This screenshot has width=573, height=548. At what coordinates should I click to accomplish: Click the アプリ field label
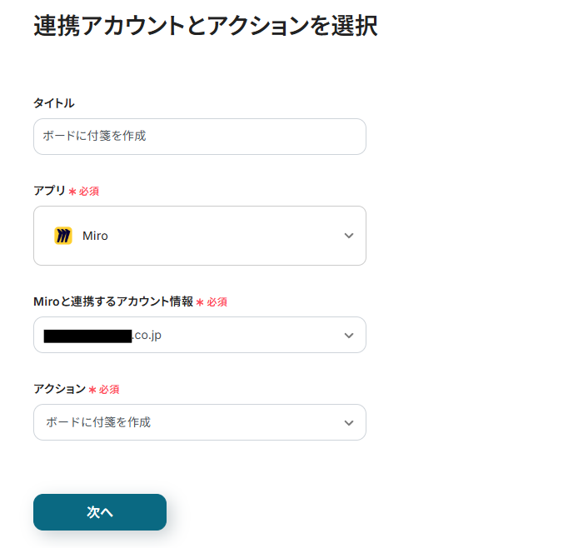(x=49, y=191)
